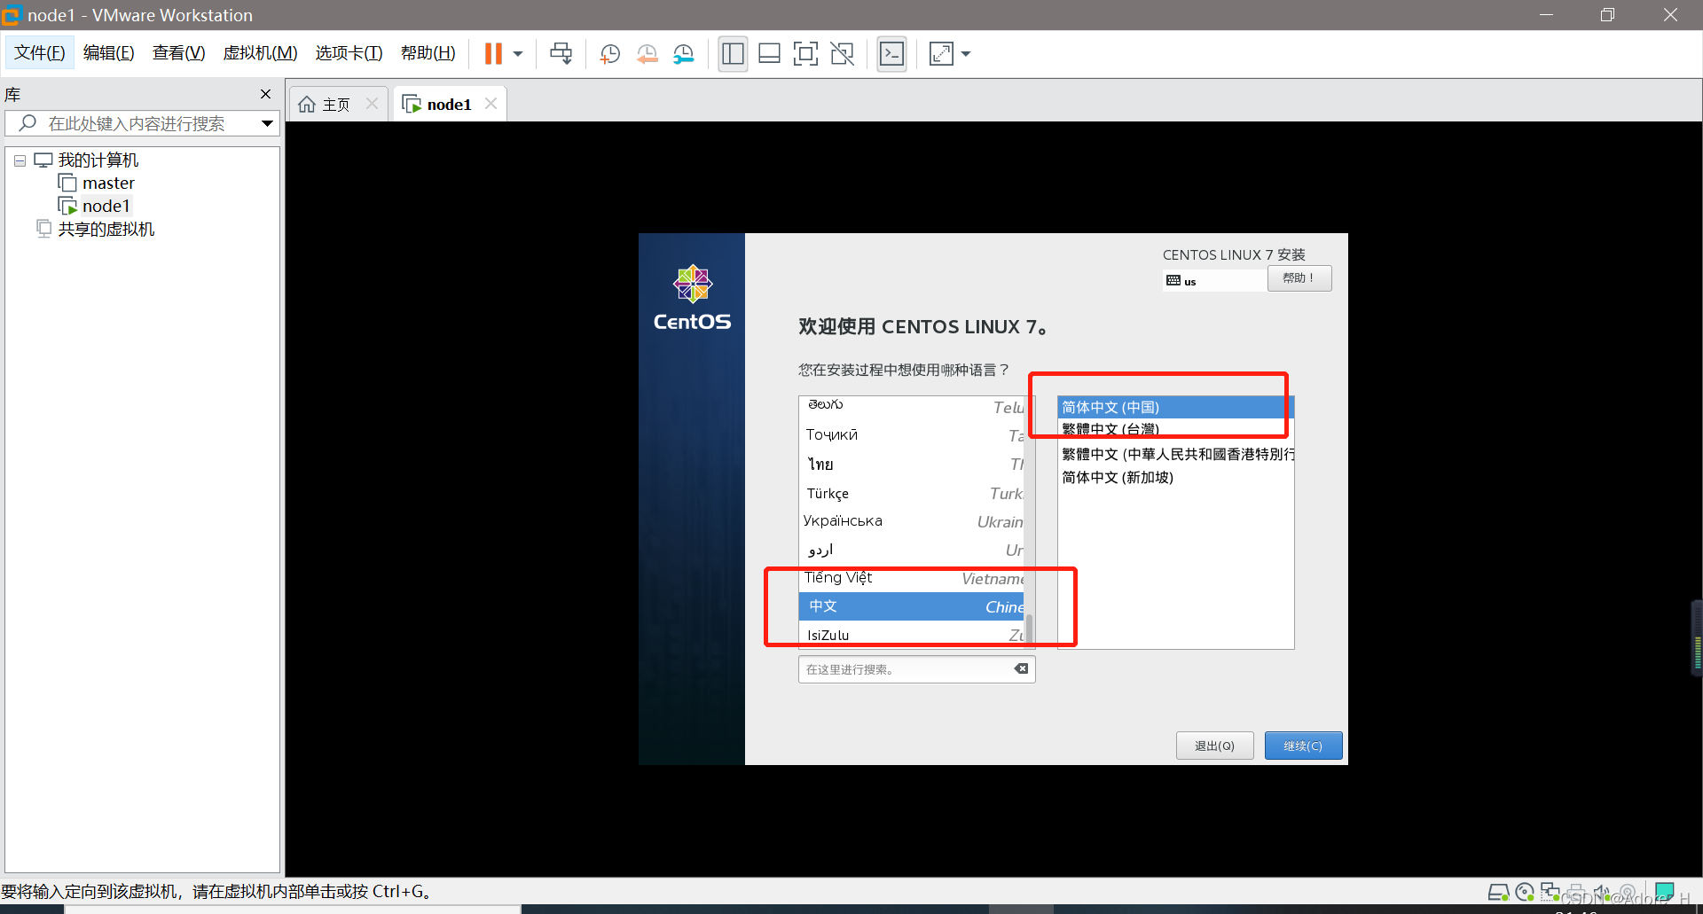Clear the language search with backspace icon

coord(1022,668)
